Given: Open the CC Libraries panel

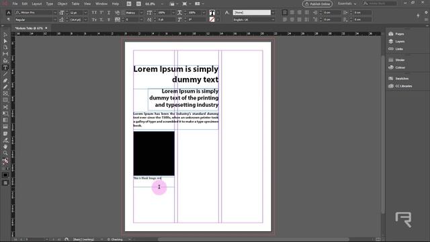Looking at the screenshot, I should point(400,86).
